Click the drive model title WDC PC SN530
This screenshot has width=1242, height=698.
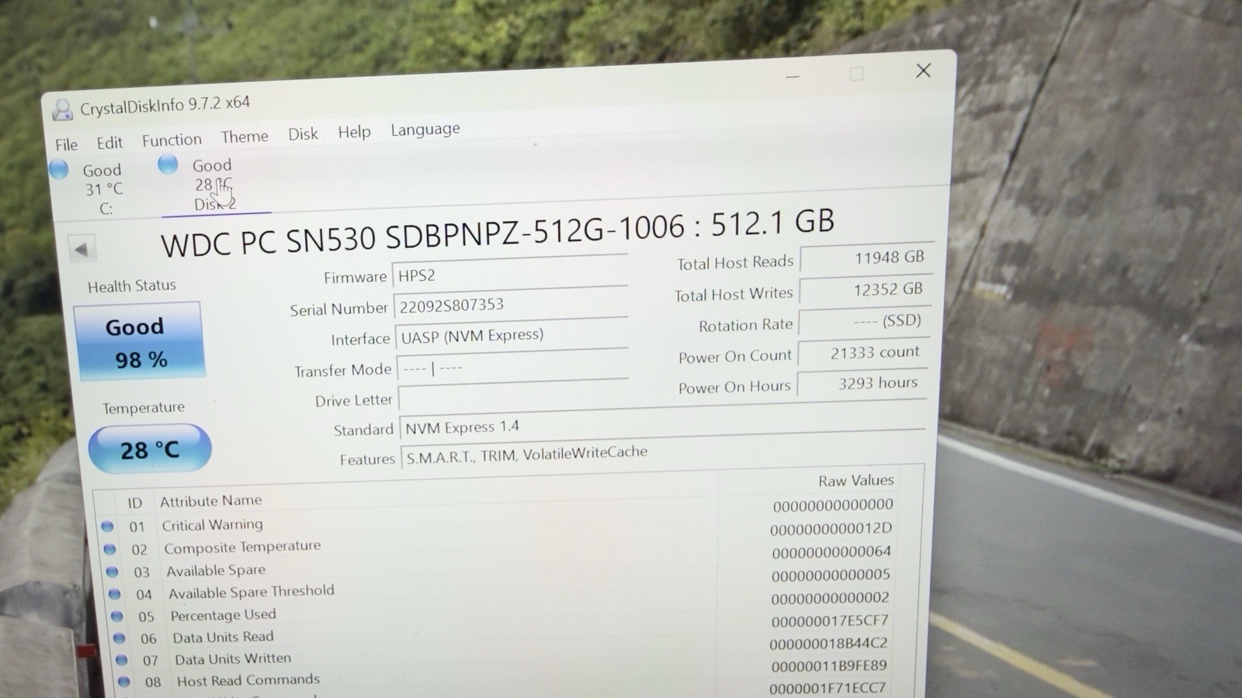498,233
